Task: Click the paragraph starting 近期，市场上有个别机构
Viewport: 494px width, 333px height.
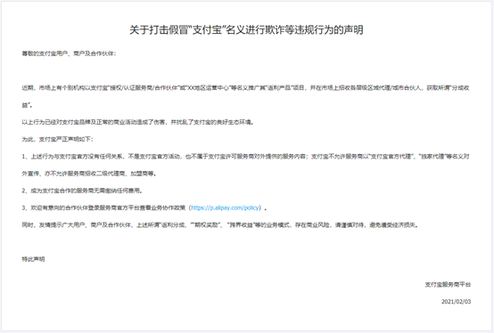Action: [245, 96]
